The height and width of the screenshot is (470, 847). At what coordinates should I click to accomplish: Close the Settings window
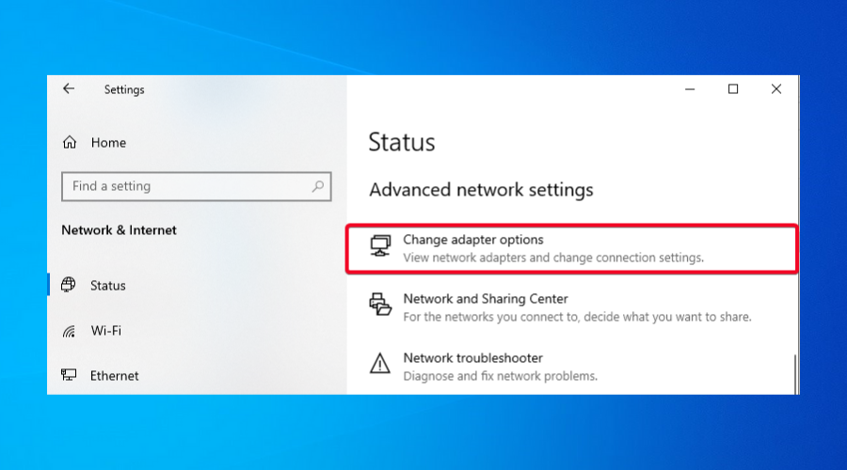point(776,89)
